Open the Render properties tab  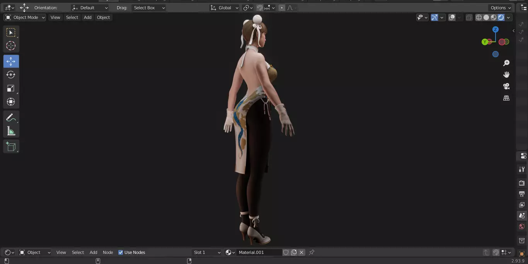pyautogui.click(x=522, y=183)
